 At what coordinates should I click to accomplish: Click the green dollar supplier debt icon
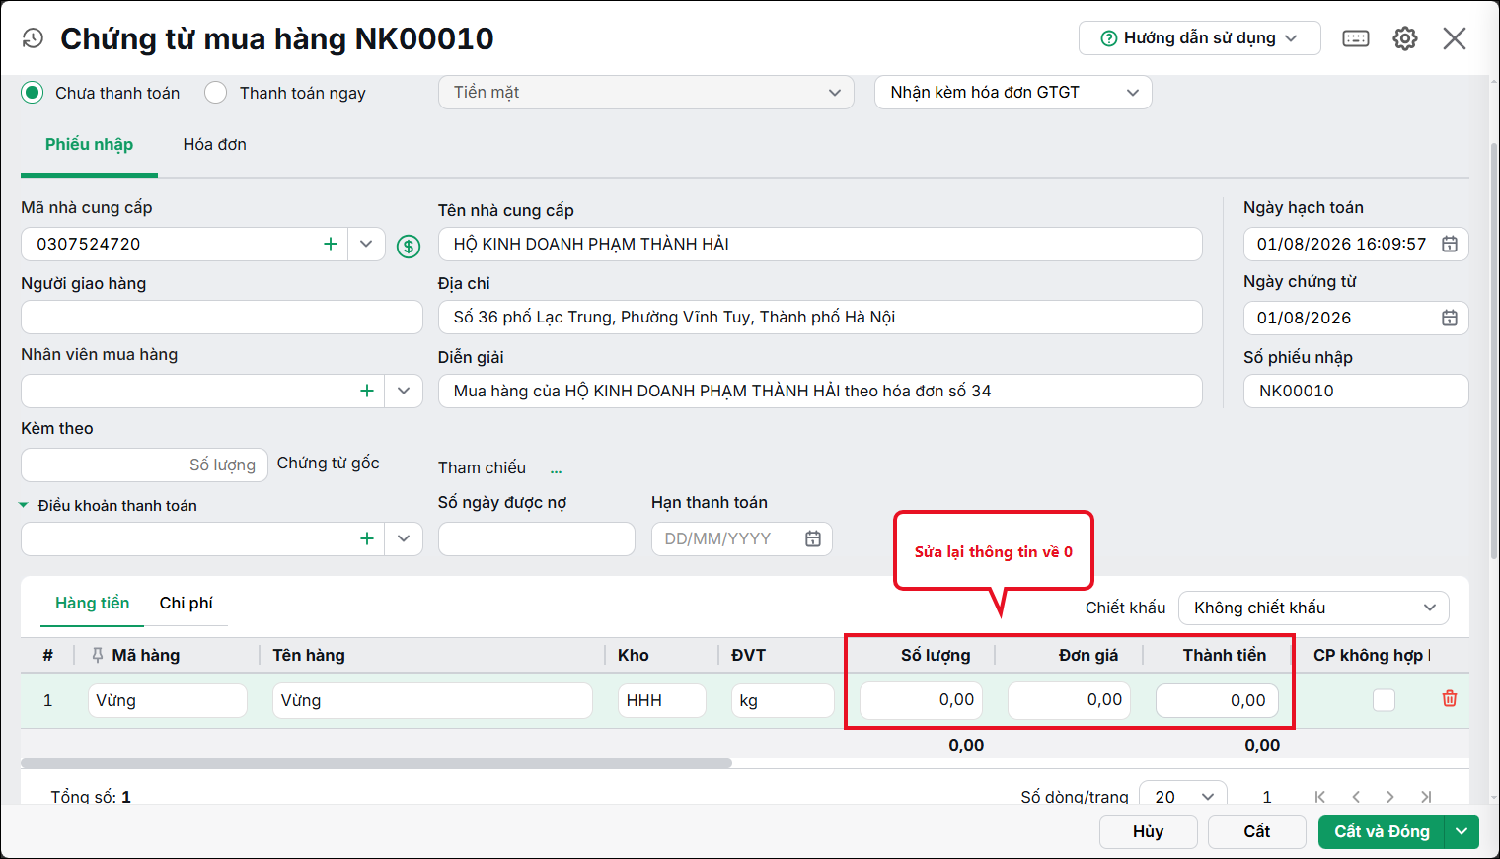(x=409, y=246)
